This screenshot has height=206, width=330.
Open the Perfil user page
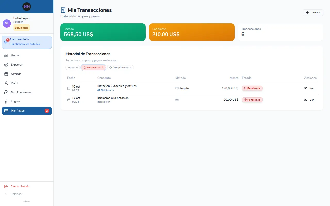point(27,83)
